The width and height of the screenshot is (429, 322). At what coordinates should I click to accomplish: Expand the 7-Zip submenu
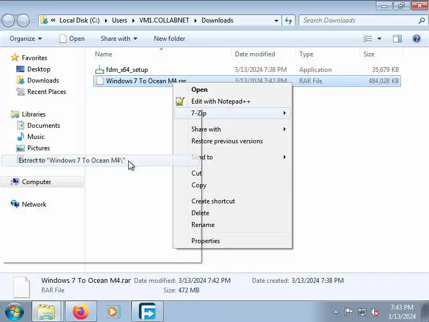click(232, 113)
